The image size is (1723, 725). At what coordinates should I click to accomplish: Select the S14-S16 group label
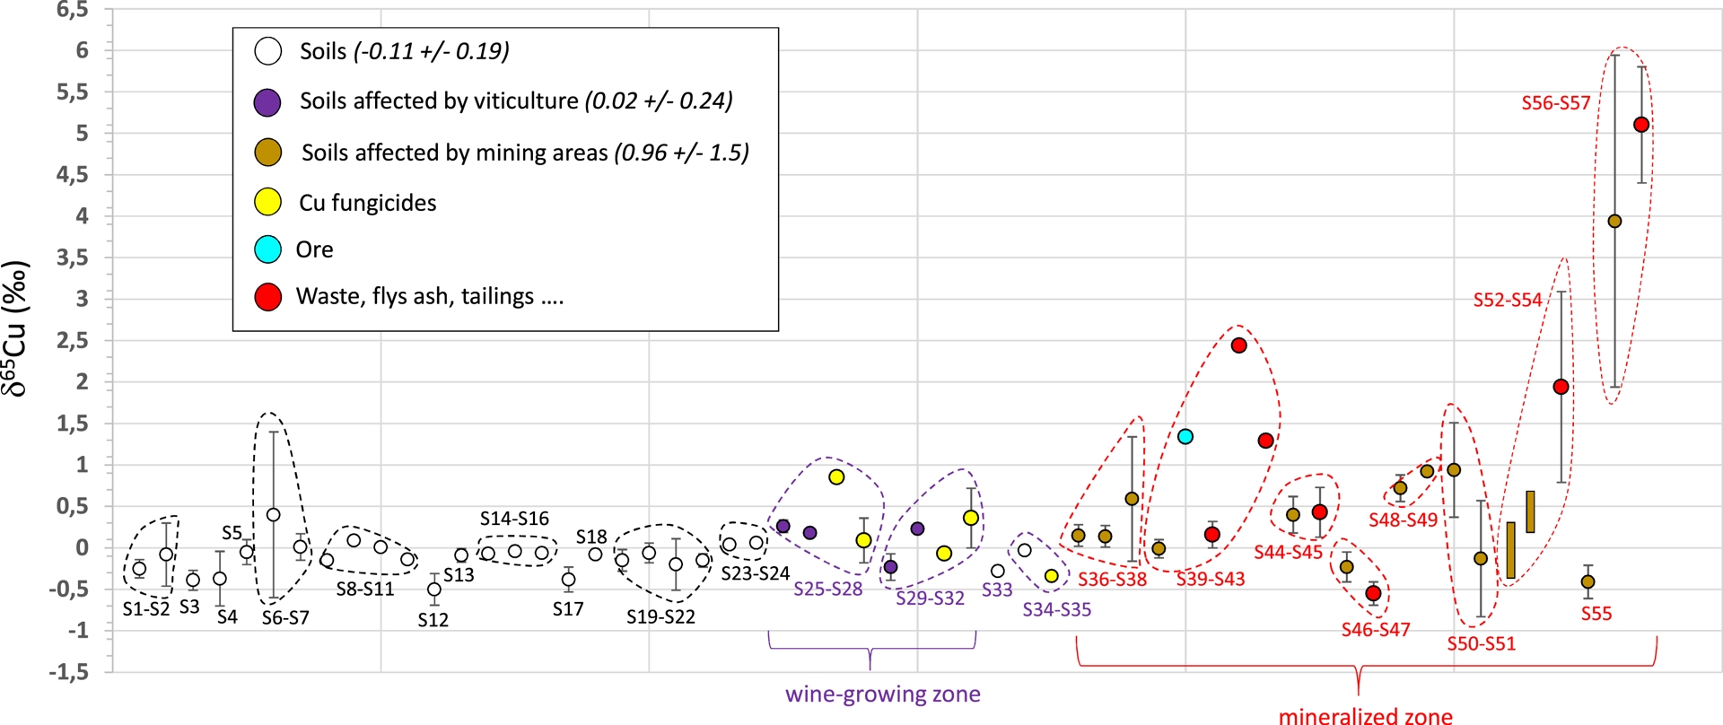514,519
